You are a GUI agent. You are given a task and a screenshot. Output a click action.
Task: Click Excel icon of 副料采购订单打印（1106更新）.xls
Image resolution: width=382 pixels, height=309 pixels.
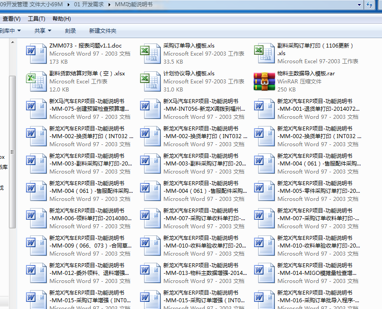(x=264, y=53)
